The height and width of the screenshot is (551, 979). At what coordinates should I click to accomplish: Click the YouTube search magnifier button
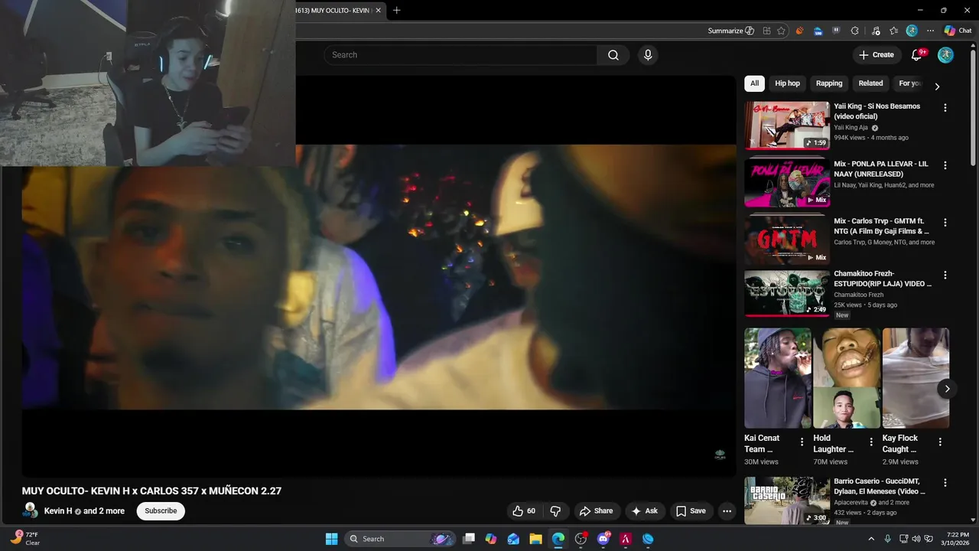613,55
